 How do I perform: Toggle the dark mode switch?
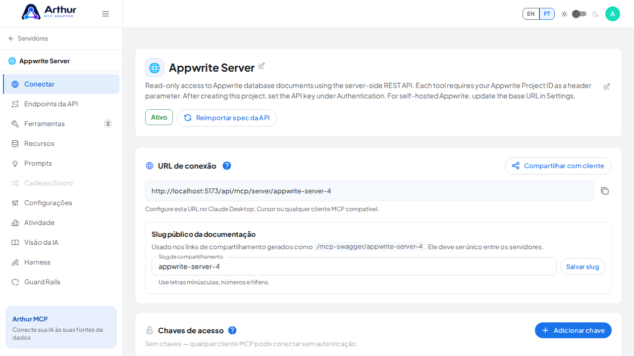pyautogui.click(x=579, y=14)
